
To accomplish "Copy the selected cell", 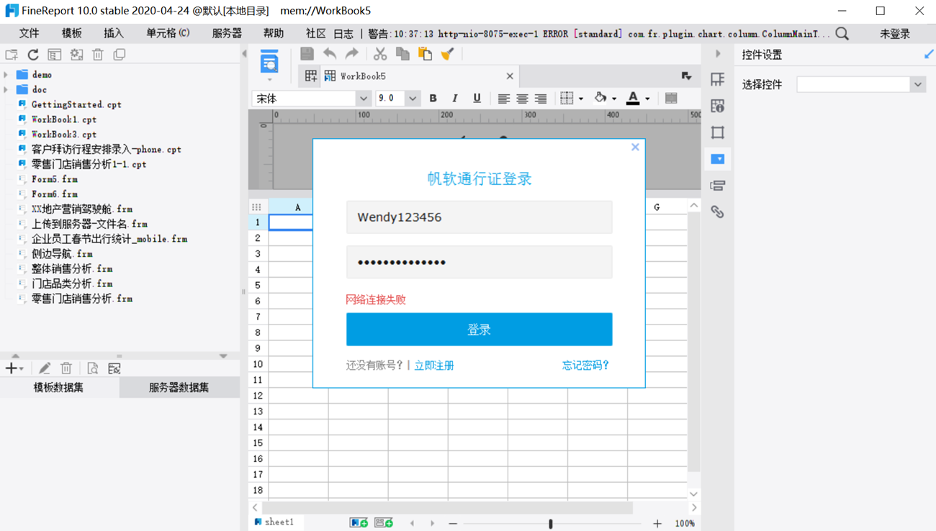I will 402,54.
